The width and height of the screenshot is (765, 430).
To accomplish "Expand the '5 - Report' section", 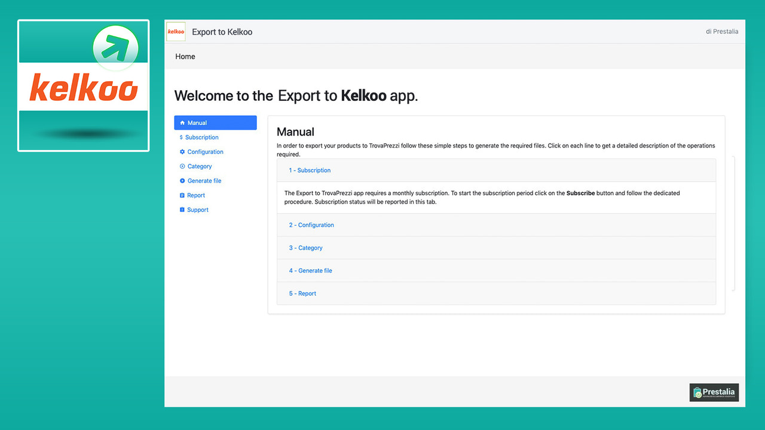I will coord(302,293).
